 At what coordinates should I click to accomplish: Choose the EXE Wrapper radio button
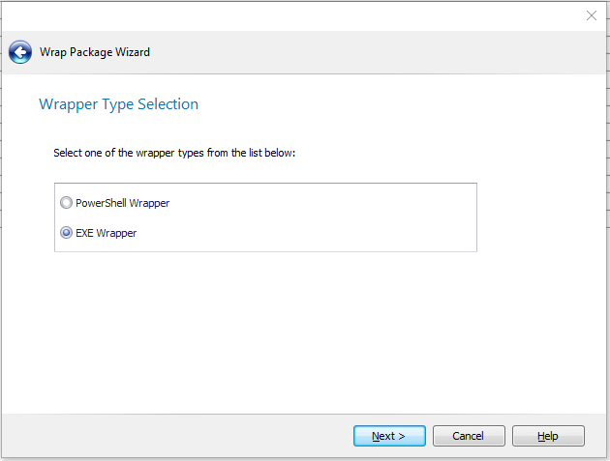(66, 233)
